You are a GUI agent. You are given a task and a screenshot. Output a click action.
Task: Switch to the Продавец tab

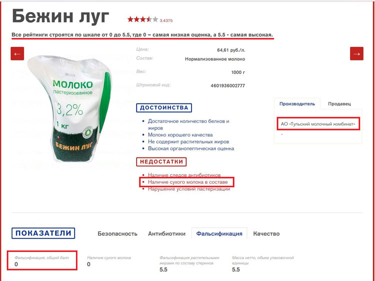click(339, 104)
